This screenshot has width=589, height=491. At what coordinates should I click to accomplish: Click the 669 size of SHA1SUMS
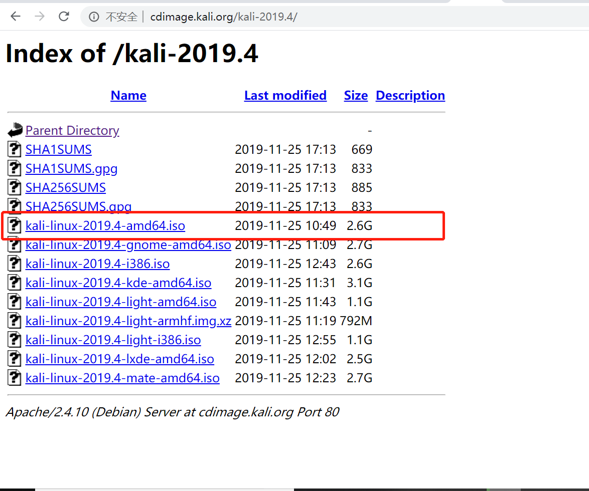tap(361, 149)
